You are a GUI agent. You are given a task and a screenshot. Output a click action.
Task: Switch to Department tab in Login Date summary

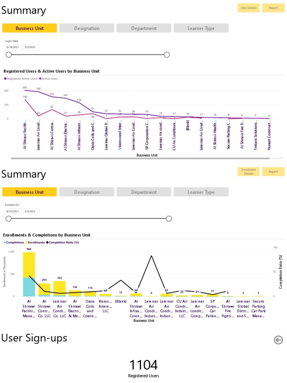coord(144,28)
